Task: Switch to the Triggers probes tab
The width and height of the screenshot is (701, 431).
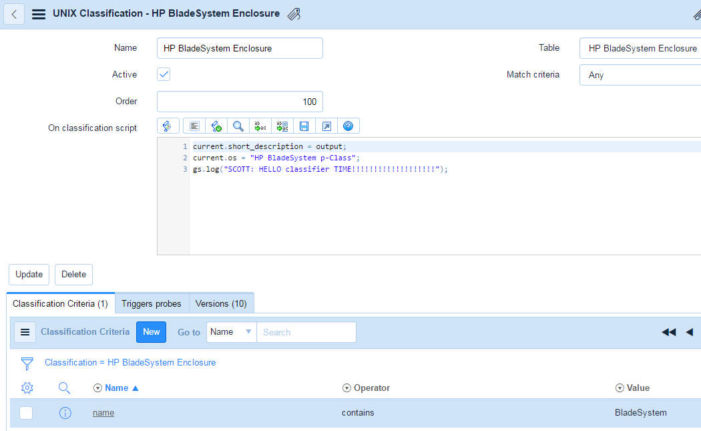Action: (152, 303)
